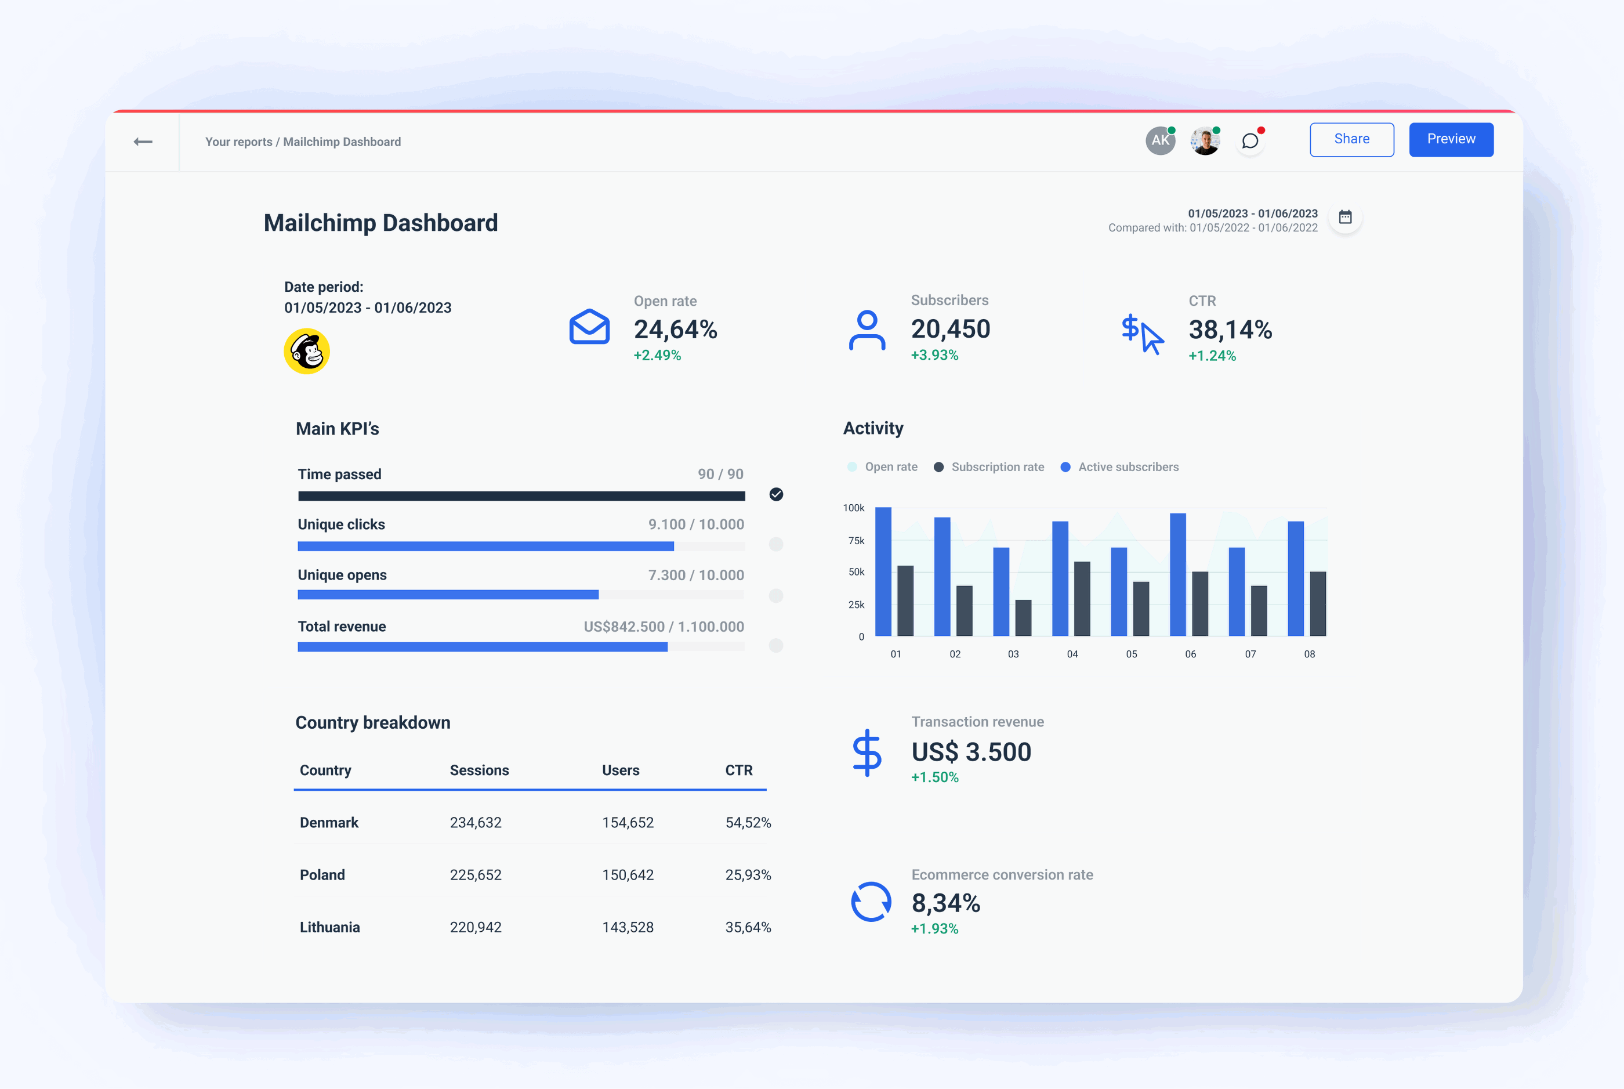Click the calendar icon for date range

coord(1345,216)
